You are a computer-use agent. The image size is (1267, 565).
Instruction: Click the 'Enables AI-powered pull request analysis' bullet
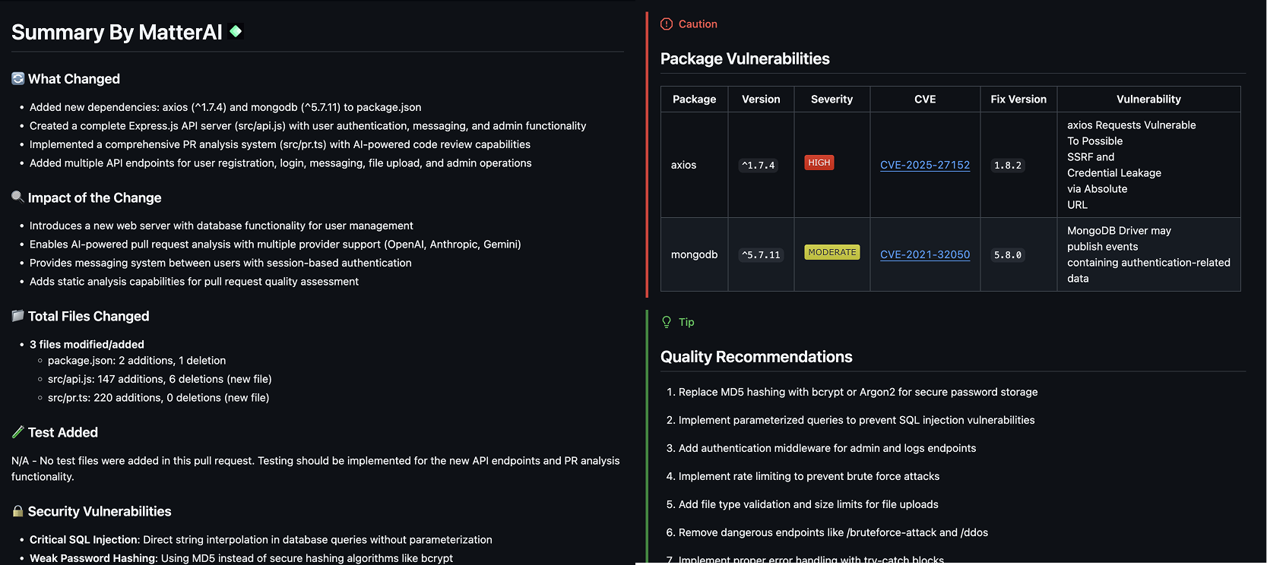pos(275,244)
